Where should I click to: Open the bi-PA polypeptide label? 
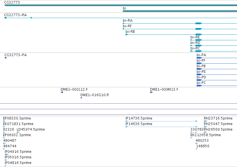201,55
